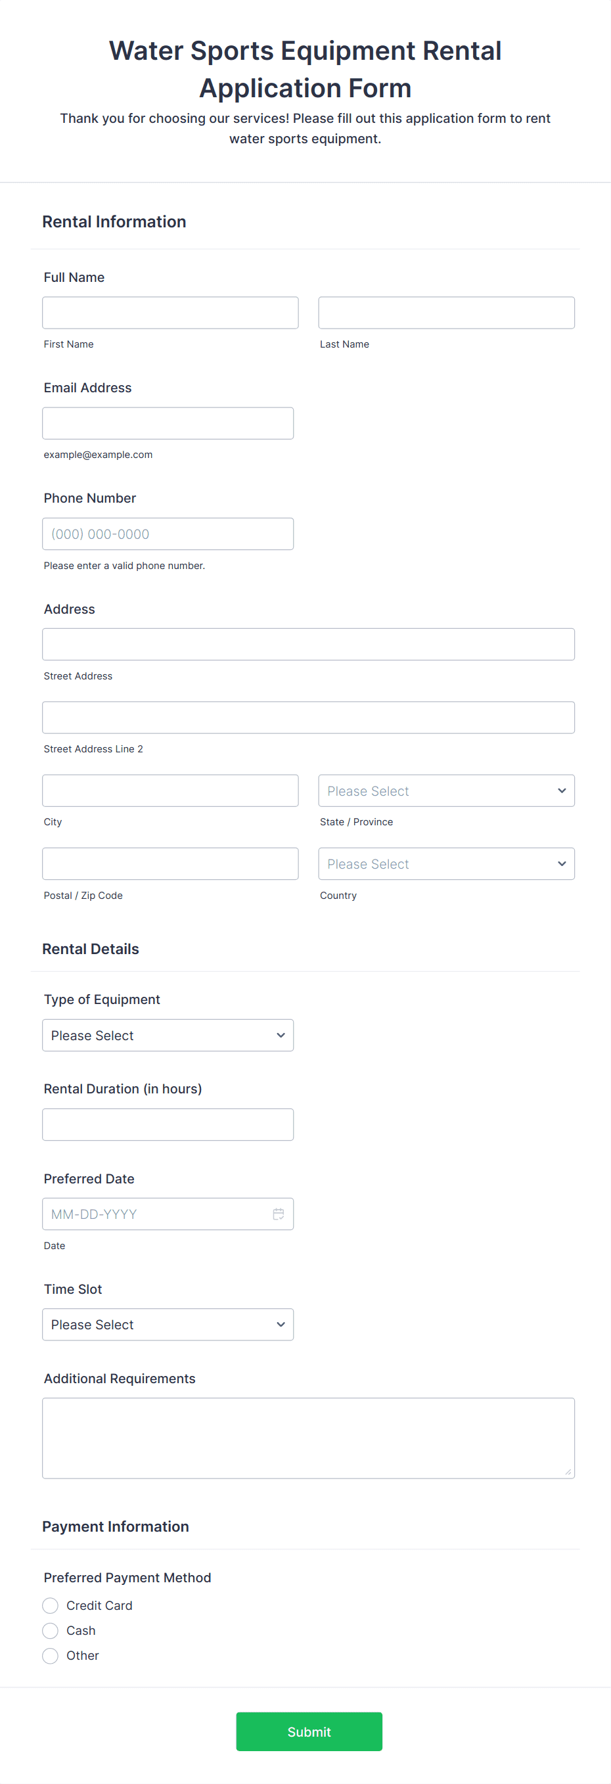Select the Postal / Zip Code box

(x=170, y=863)
